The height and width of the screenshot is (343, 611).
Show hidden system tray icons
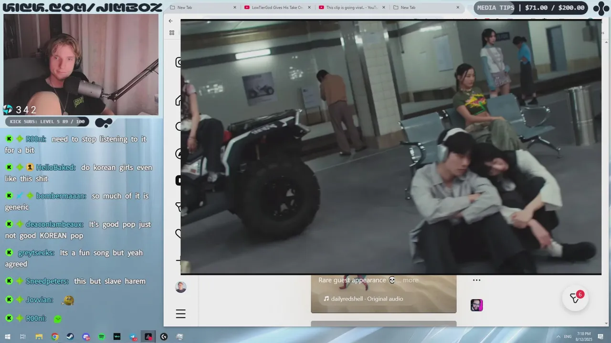point(558,337)
